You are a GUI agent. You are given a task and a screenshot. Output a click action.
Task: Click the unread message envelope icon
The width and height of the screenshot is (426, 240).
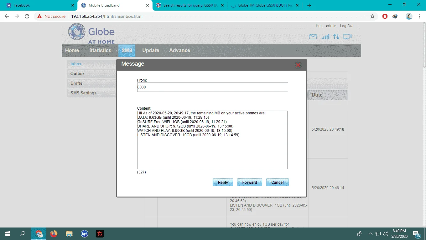[313, 37]
